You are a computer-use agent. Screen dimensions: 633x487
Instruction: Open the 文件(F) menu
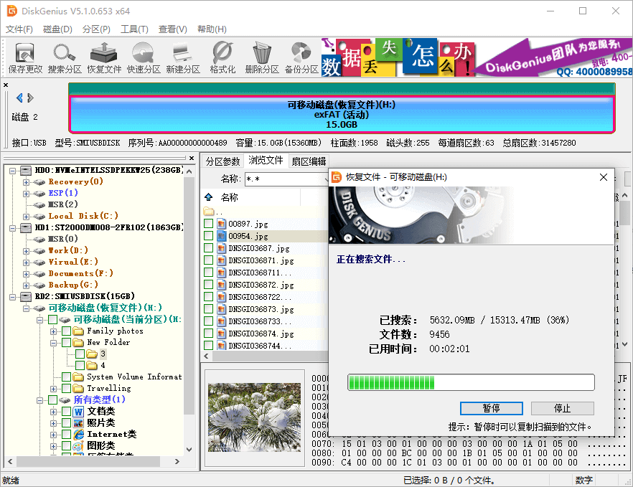[19, 29]
